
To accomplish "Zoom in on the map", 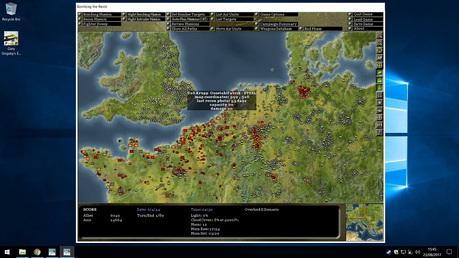I will [379, 36].
